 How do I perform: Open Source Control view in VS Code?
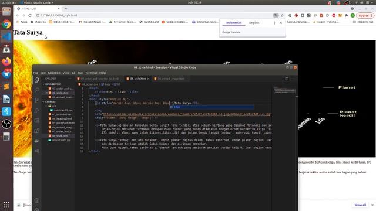click(36, 100)
